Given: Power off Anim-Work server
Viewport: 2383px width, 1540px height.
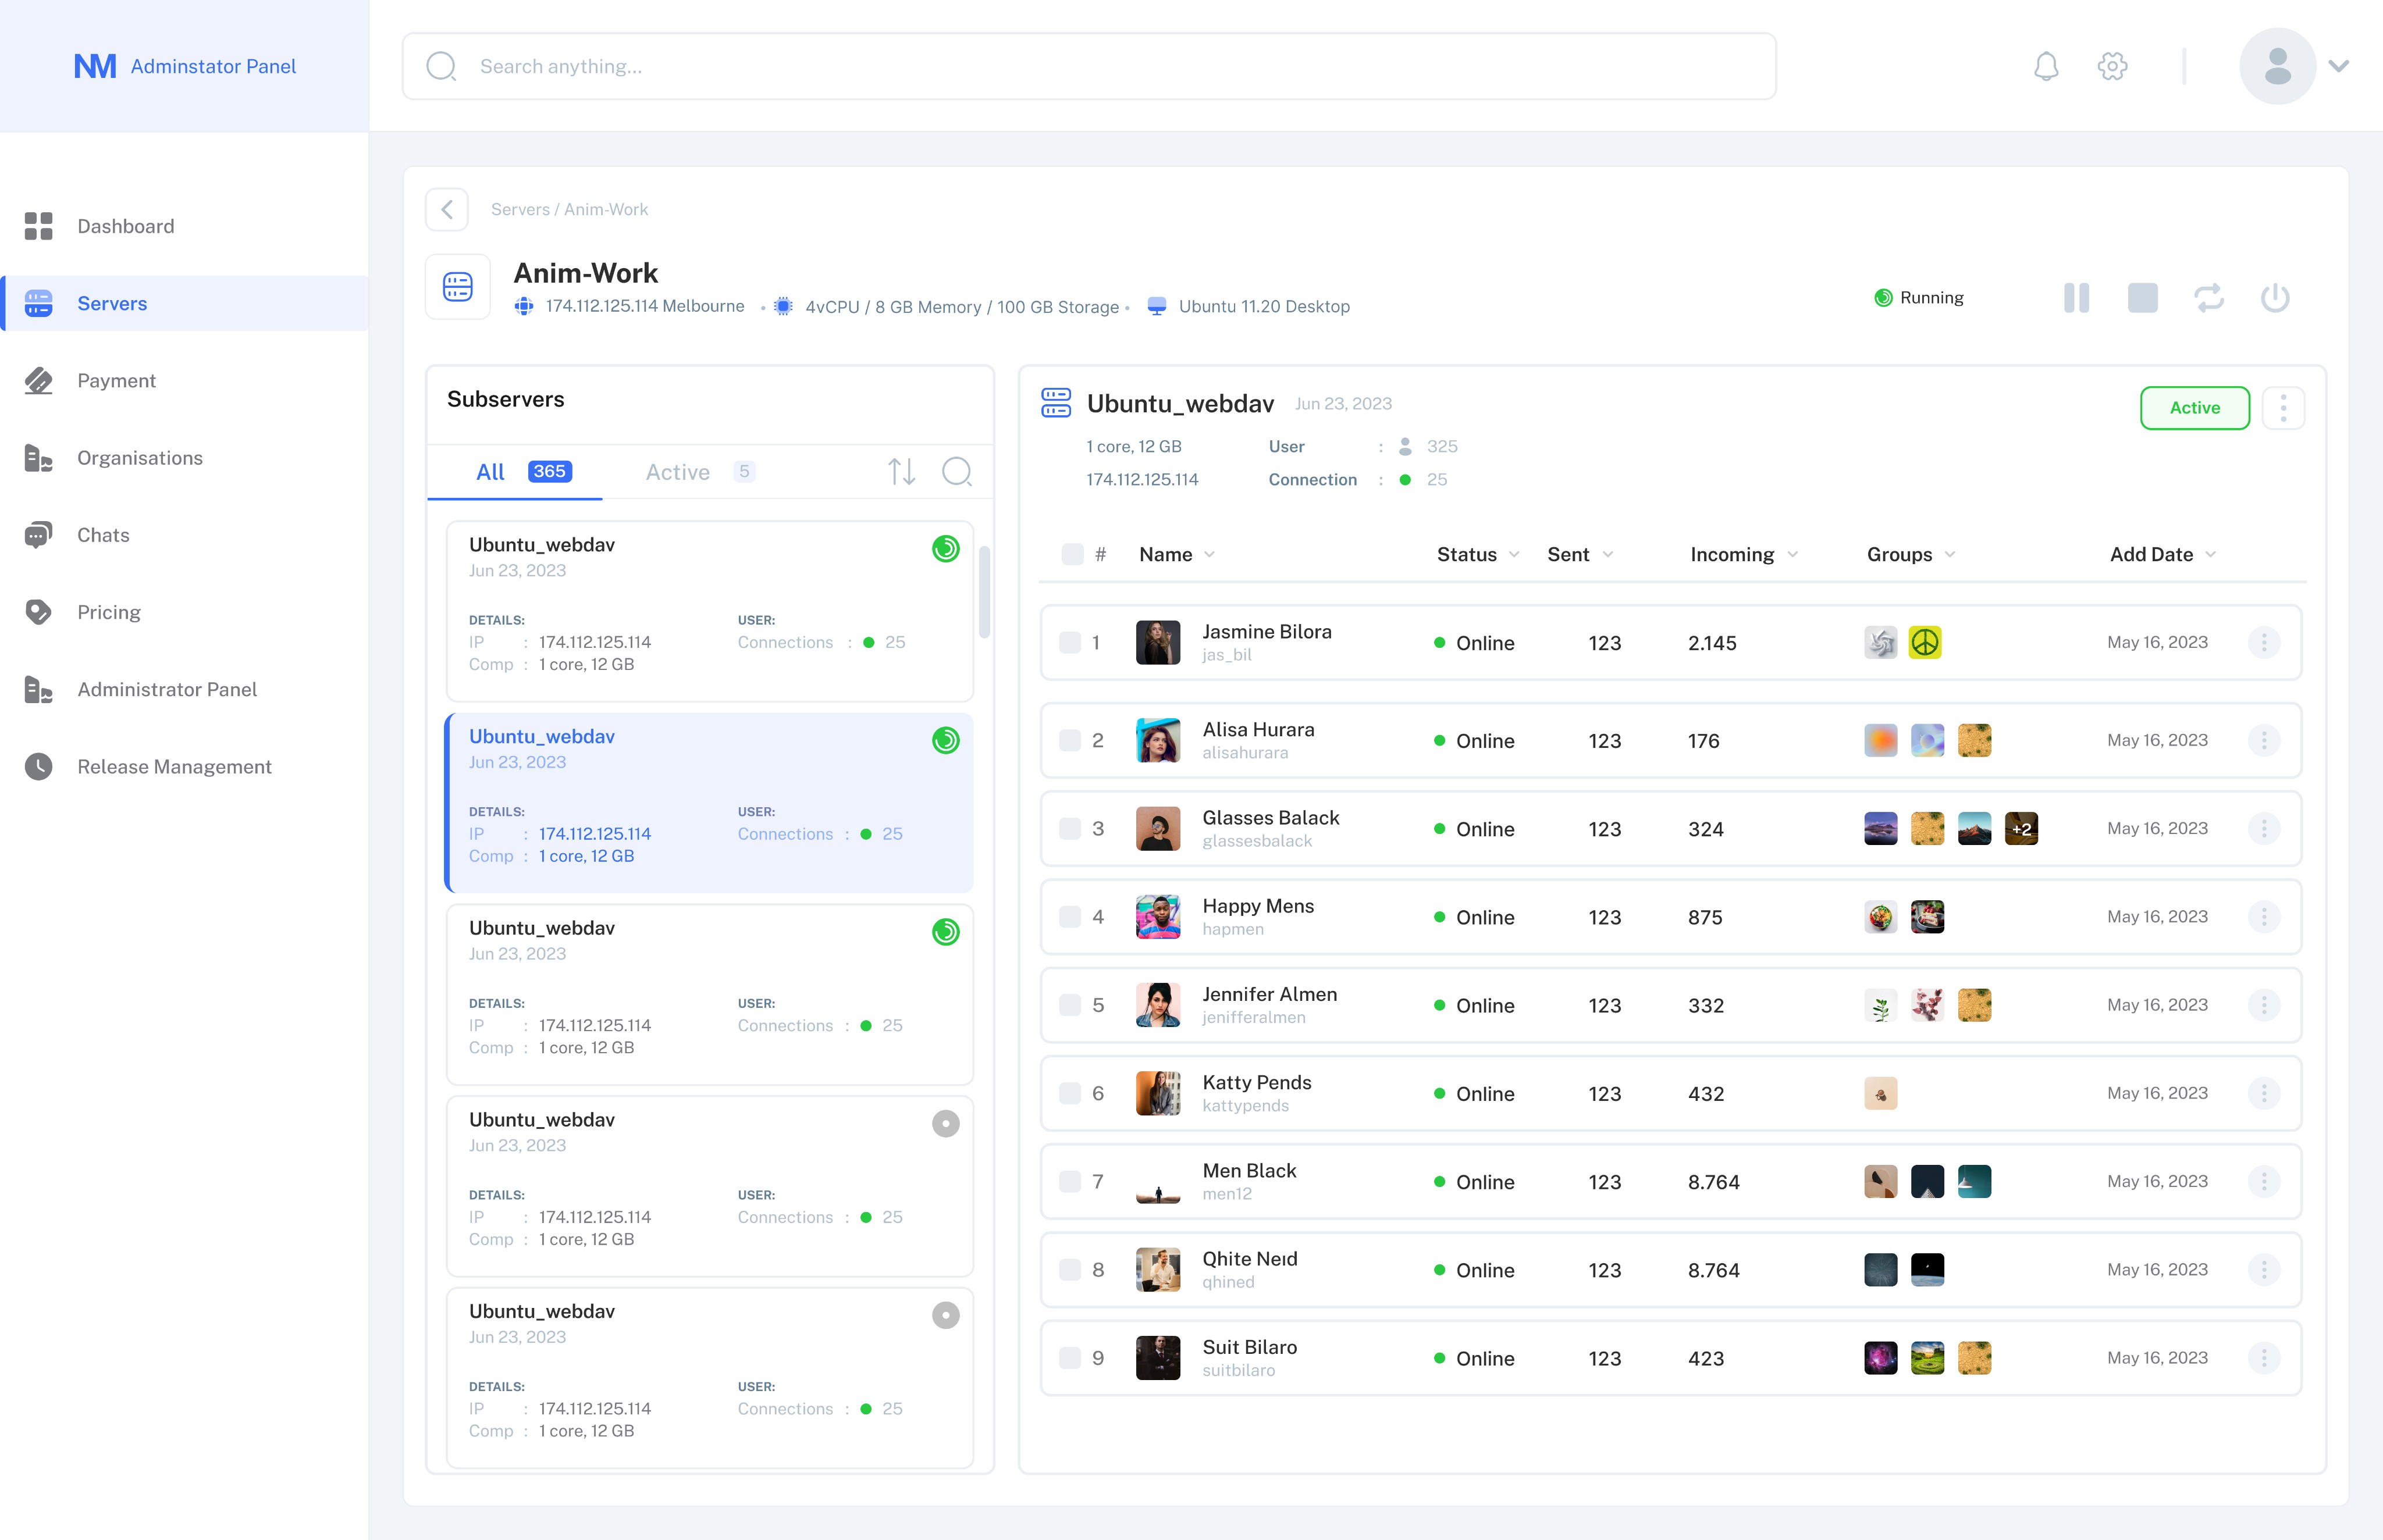Looking at the screenshot, I should pyautogui.click(x=2275, y=297).
